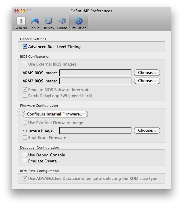The image size is (183, 206).
Task: Choose an ARM9 BIOS Image file
Action: pyautogui.click(x=147, y=73)
